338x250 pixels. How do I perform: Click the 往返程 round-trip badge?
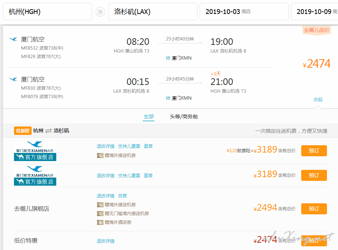(23, 131)
